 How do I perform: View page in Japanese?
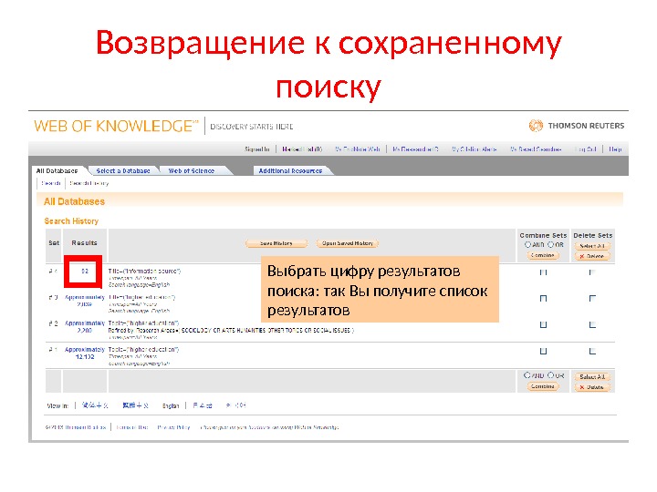click(203, 405)
